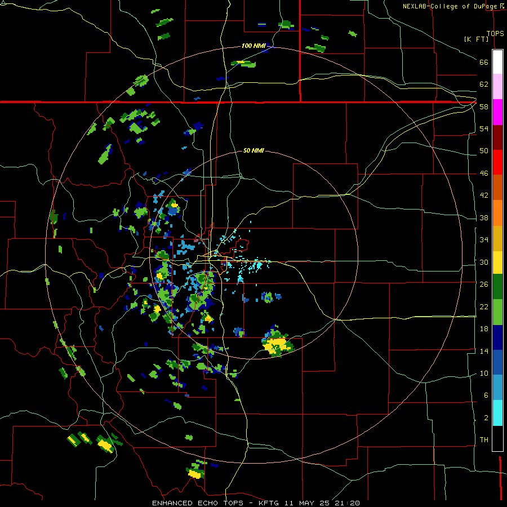This screenshot has width=507, height=507.
Task: Click the black threshold legend swatch
Action: point(497,438)
